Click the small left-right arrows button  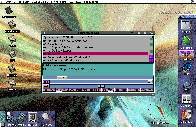[130, 90]
